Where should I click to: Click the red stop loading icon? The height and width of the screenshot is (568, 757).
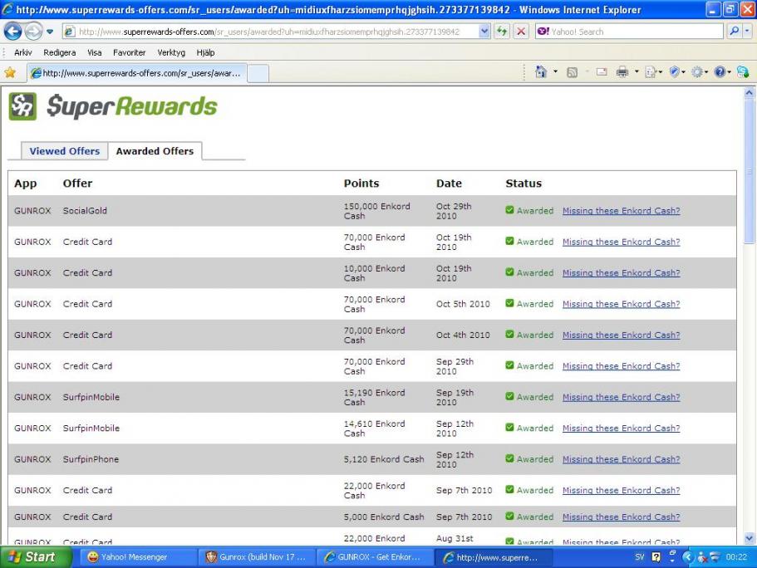[521, 32]
